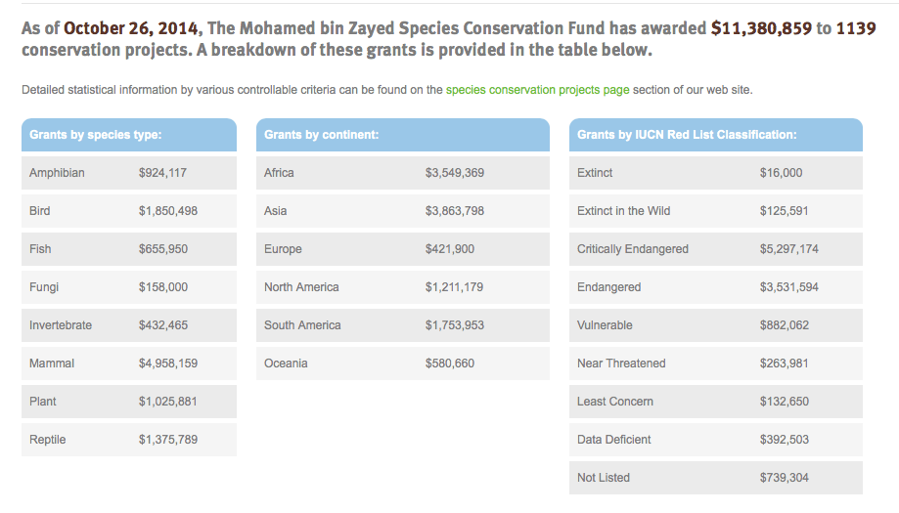Click the Mammal amount $4,958,159

(168, 363)
